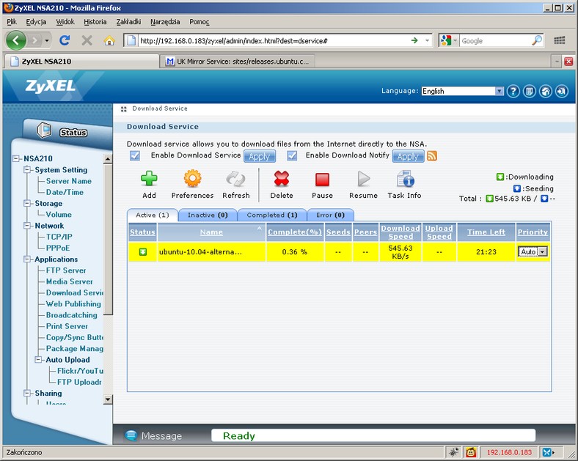Collapse the Applications tree node
The height and width of the screenshot is (461, 578).
point(29,259)
